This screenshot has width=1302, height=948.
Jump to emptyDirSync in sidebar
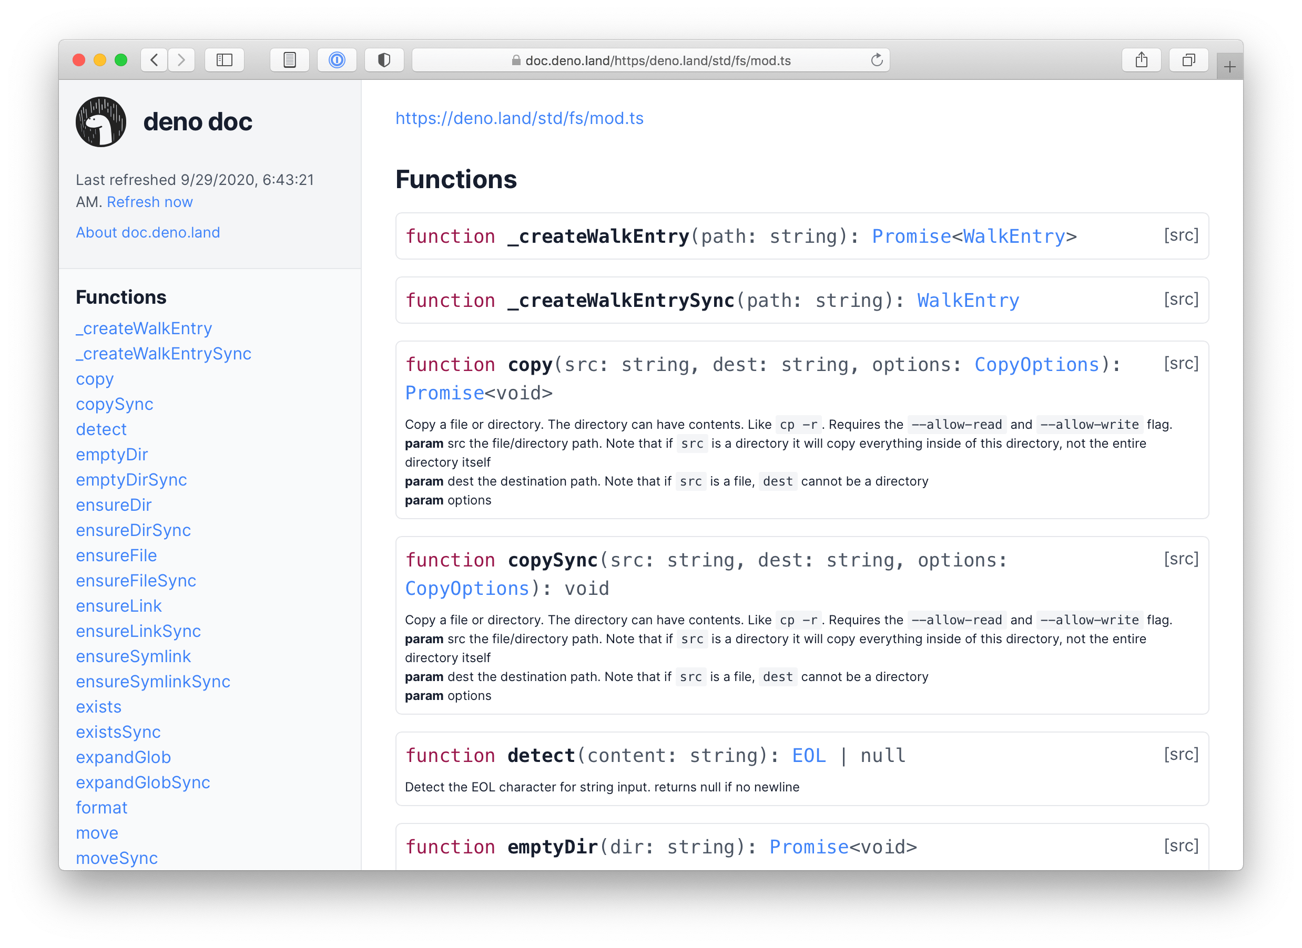point(131,480)
